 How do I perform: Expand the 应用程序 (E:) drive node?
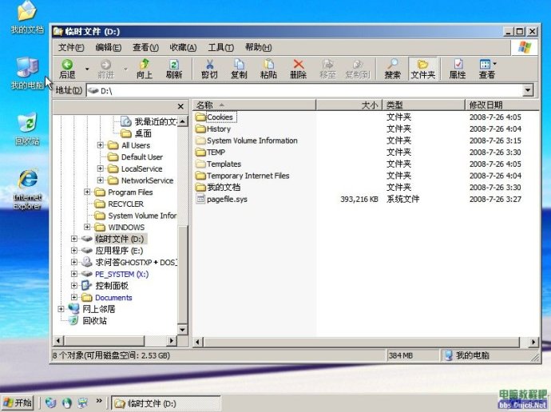pos(73,251)
